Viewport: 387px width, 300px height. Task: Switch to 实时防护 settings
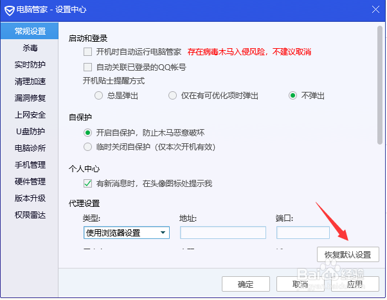pyautogui.click(x=30, y=65)
